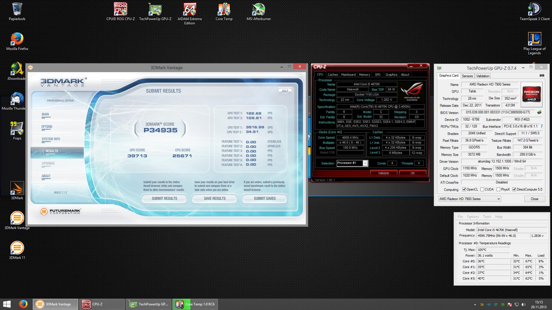This screenshot has height=310, width=552.
Task: Open TeamSpeak 3 Client shortcut
Action: [534, 11]
